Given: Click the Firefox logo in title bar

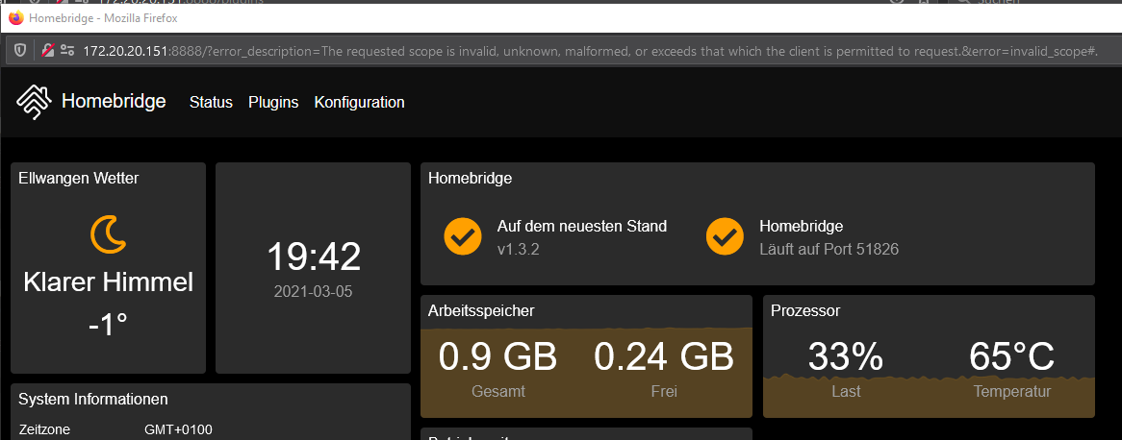Looking at the screenshot, I should (x=14, y=17).
